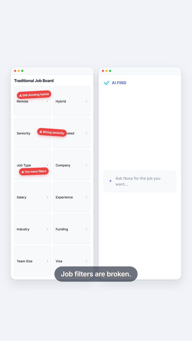Open the Seniority filter

tap(32, 133)
